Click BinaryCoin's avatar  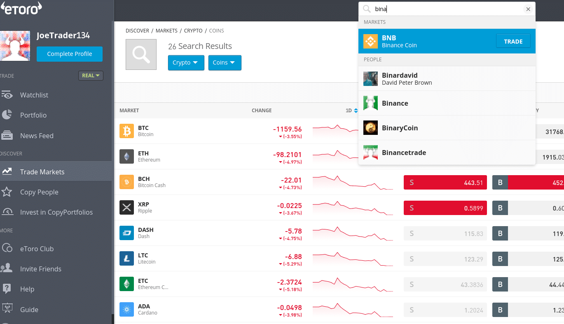370,128
